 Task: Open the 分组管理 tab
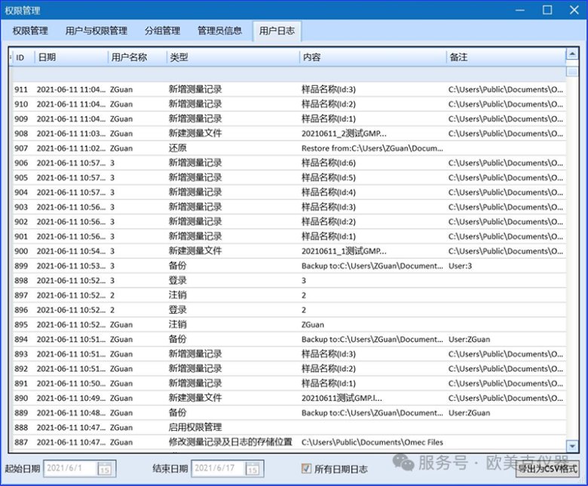point(162,31)
